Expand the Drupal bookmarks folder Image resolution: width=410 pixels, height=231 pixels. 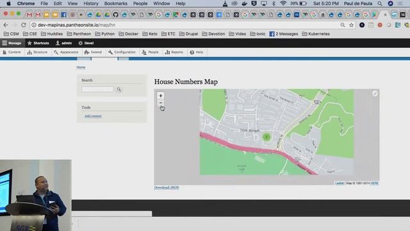tap(188, 34)
